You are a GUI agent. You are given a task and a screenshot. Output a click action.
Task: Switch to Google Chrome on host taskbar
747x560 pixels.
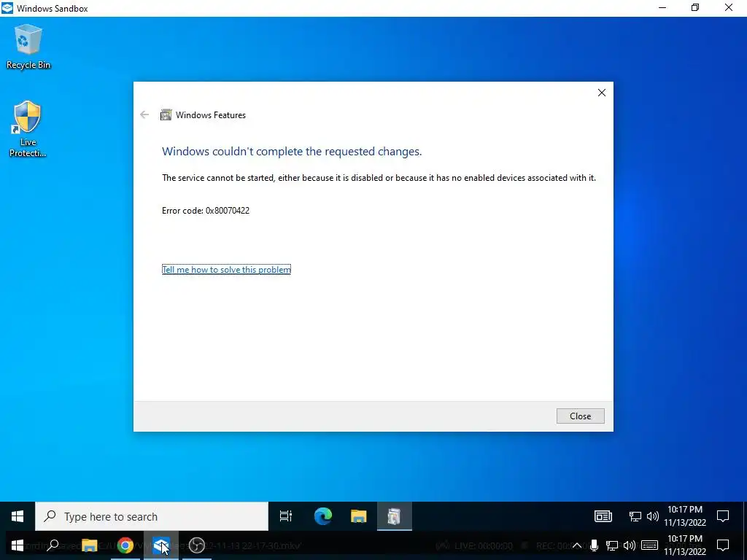tap(125, 545)
